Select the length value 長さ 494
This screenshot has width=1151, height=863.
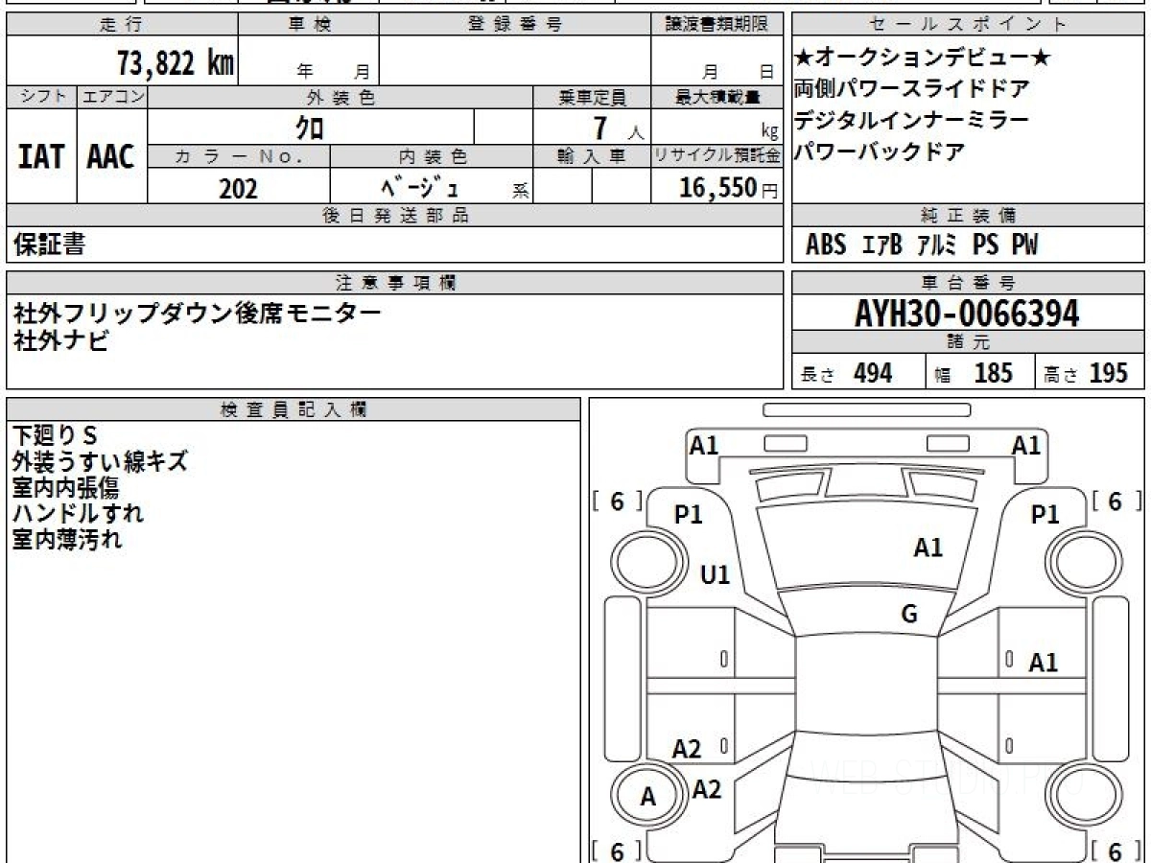846,373
